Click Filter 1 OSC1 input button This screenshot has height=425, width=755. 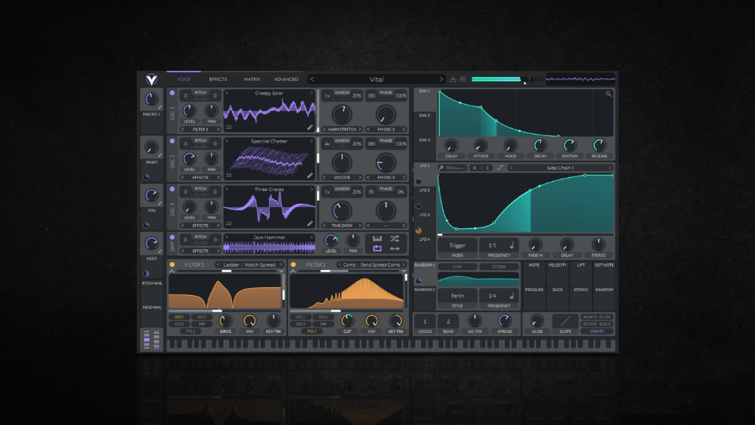coord(179,317)
